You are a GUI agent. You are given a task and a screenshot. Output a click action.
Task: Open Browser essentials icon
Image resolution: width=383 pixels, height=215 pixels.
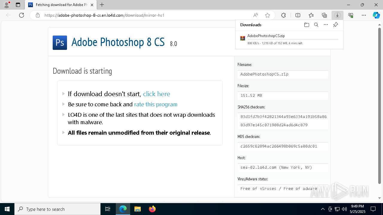(351, 15)
